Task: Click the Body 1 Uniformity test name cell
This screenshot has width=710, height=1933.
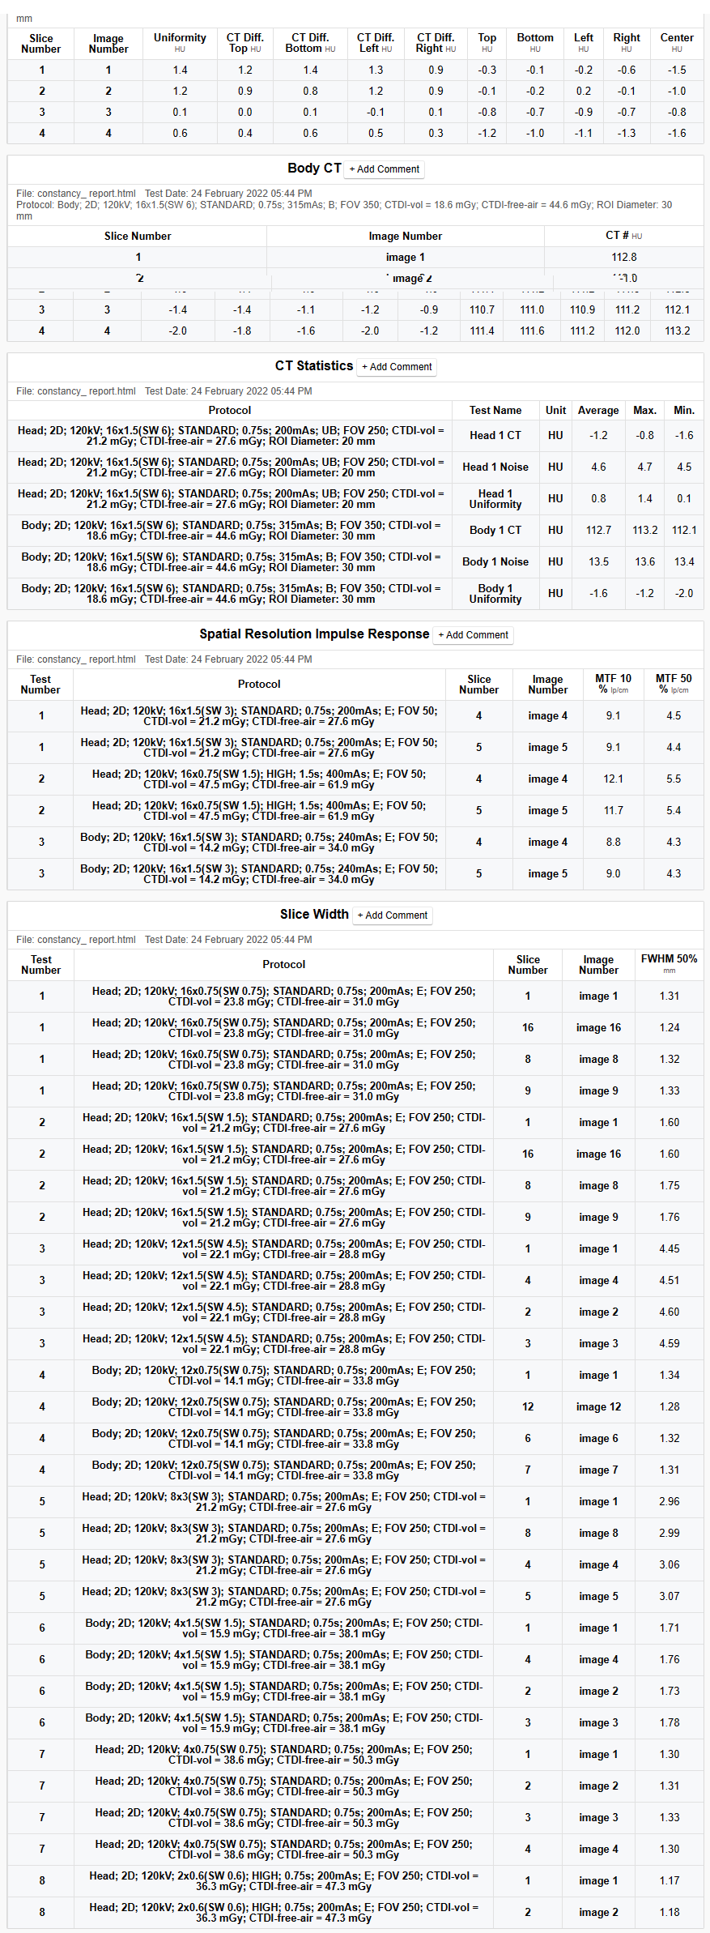Action: [495, 594]
